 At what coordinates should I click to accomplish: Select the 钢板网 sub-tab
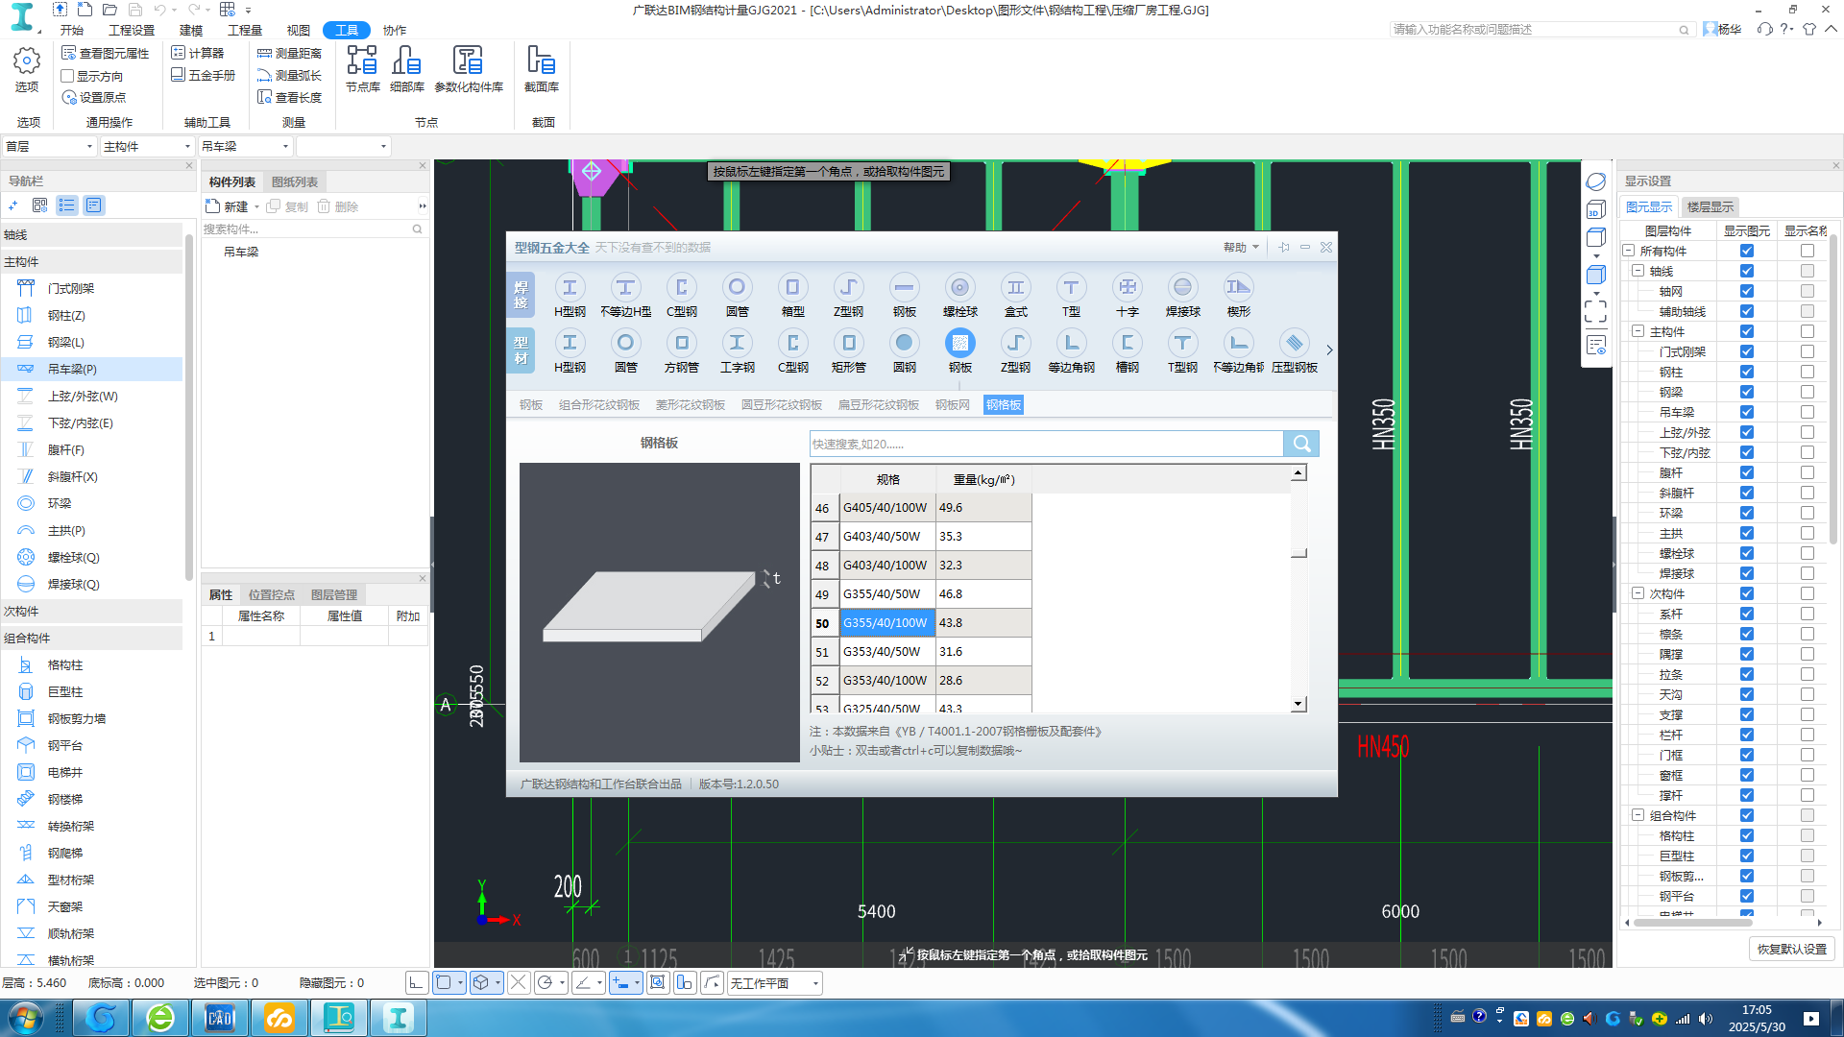tap(952, 405)
